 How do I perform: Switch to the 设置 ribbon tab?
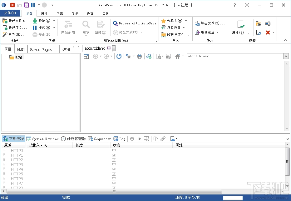coord(90,13)
